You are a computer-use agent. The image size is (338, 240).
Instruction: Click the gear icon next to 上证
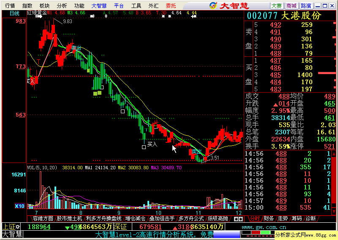tap(18, 227)
